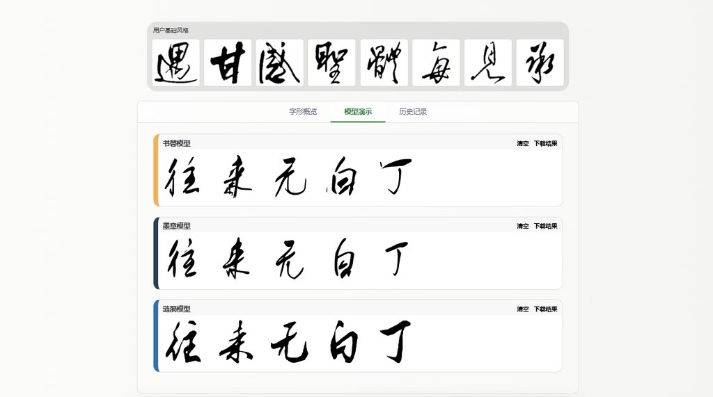Switch to the 字形概览 tab
The height and width of the screenshot is (397, 713).
click(x=303, y=112)
